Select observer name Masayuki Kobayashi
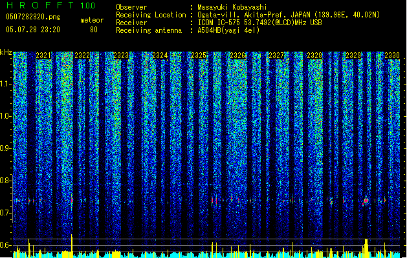Viewport: 407px width, 258px height. pos(232,7)
